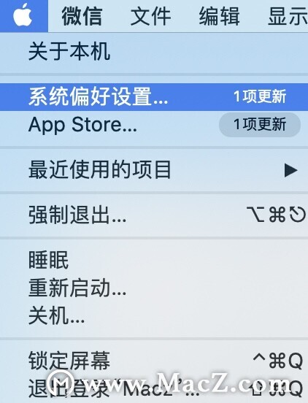Open the Apple logo menu
The image size is (308, 403).
23,16
